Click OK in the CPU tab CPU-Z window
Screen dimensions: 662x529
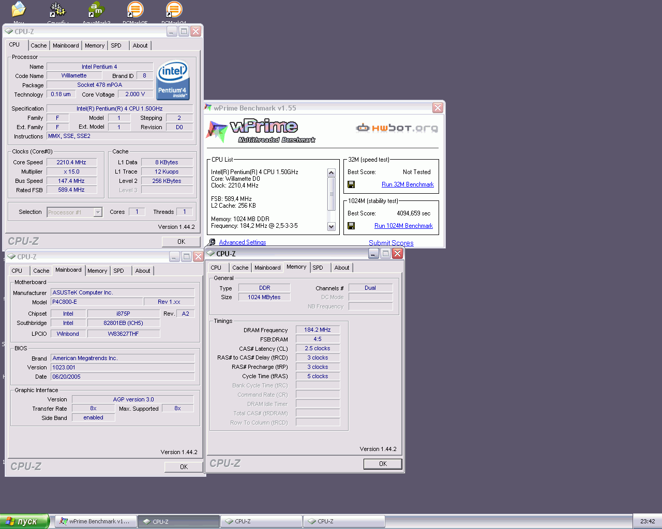click(x=181, y=242)
